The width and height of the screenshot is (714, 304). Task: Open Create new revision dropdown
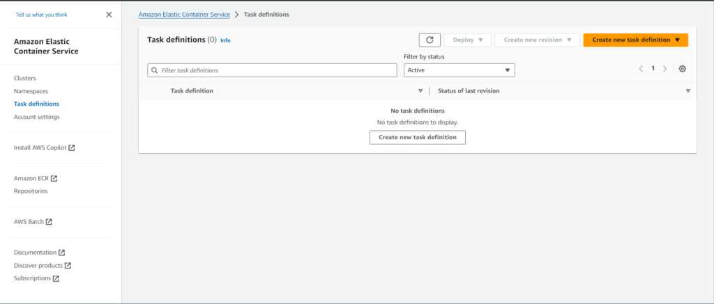pos(537,40)
